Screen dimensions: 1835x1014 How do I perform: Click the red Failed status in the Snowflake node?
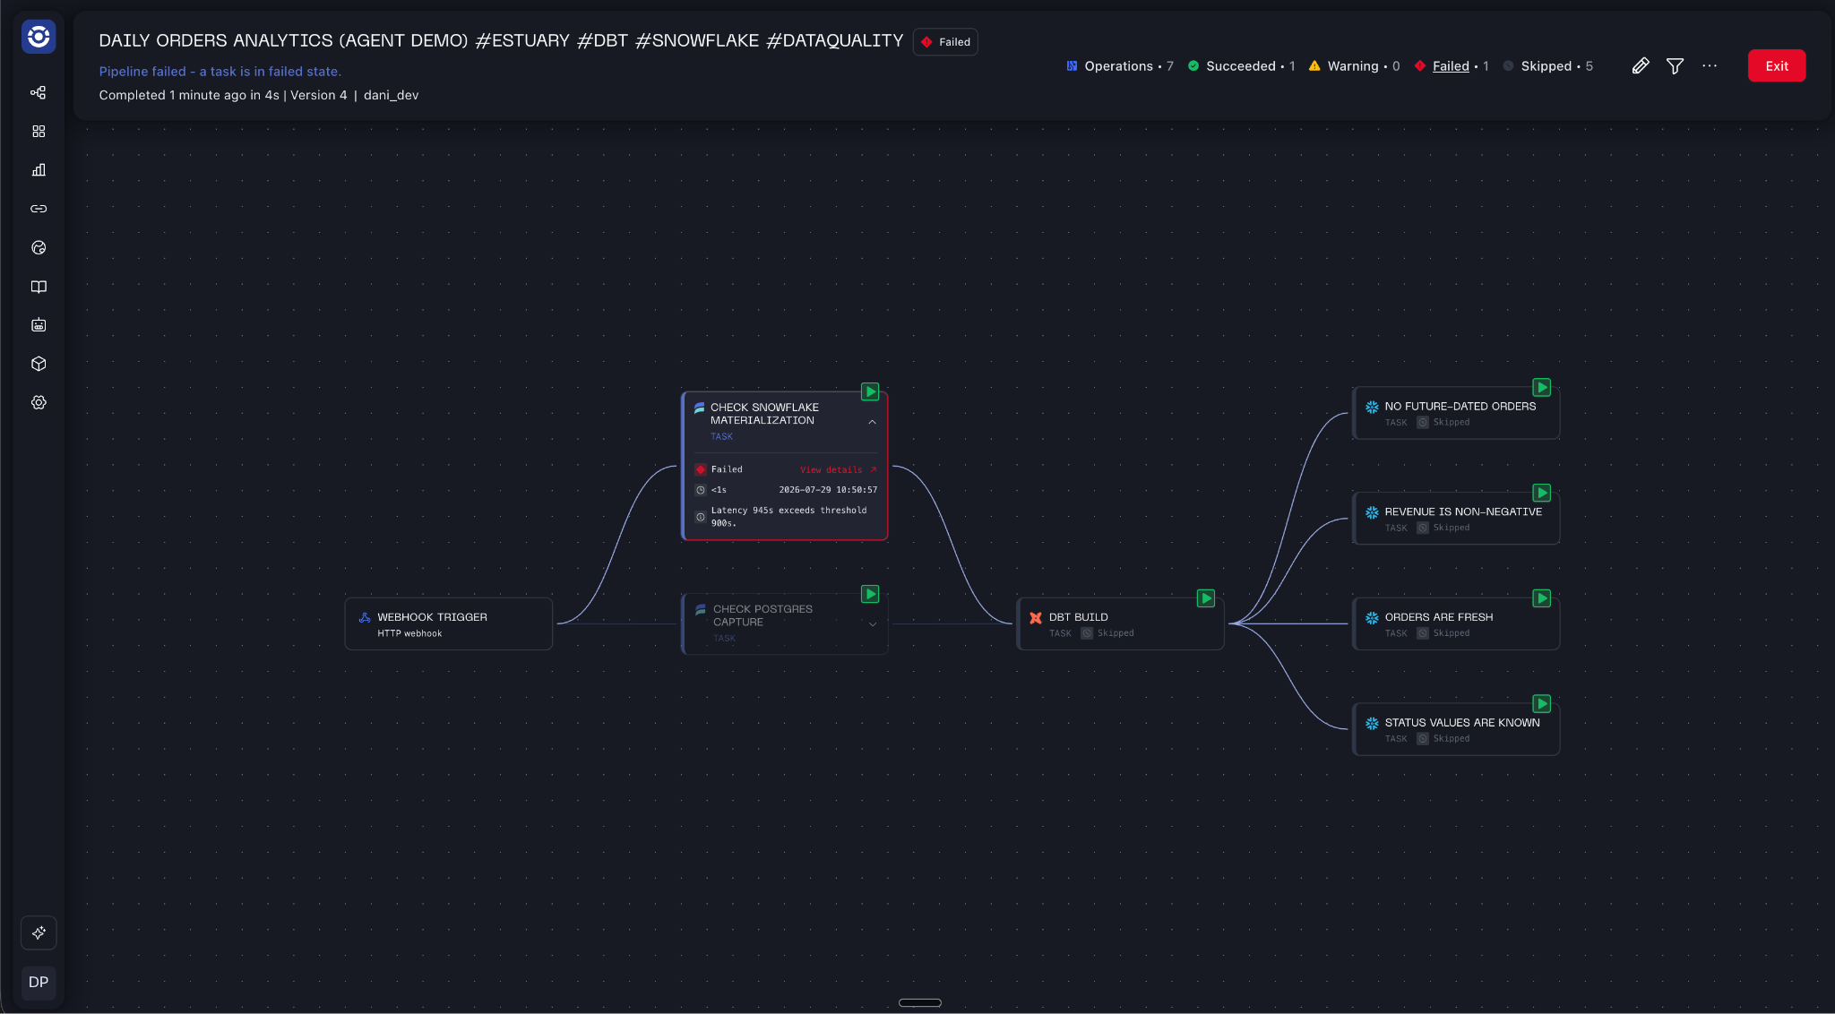pyautogui.click(x=719, y=469)
